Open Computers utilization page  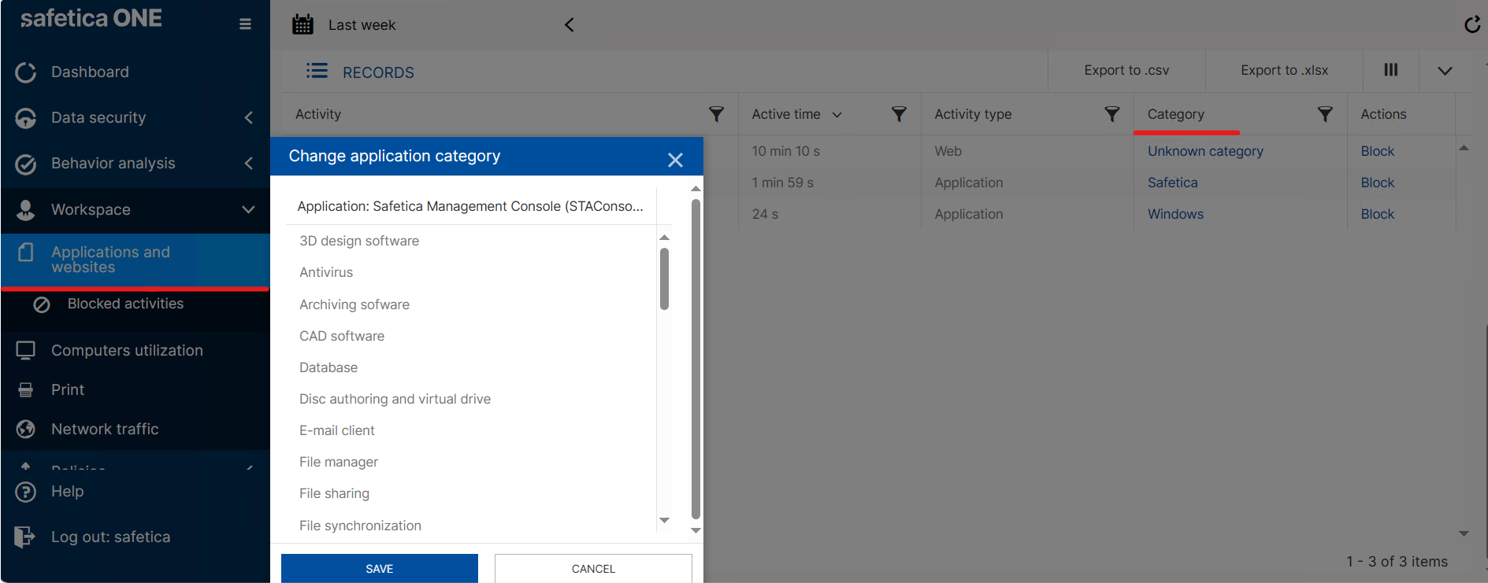click(127, 350)
